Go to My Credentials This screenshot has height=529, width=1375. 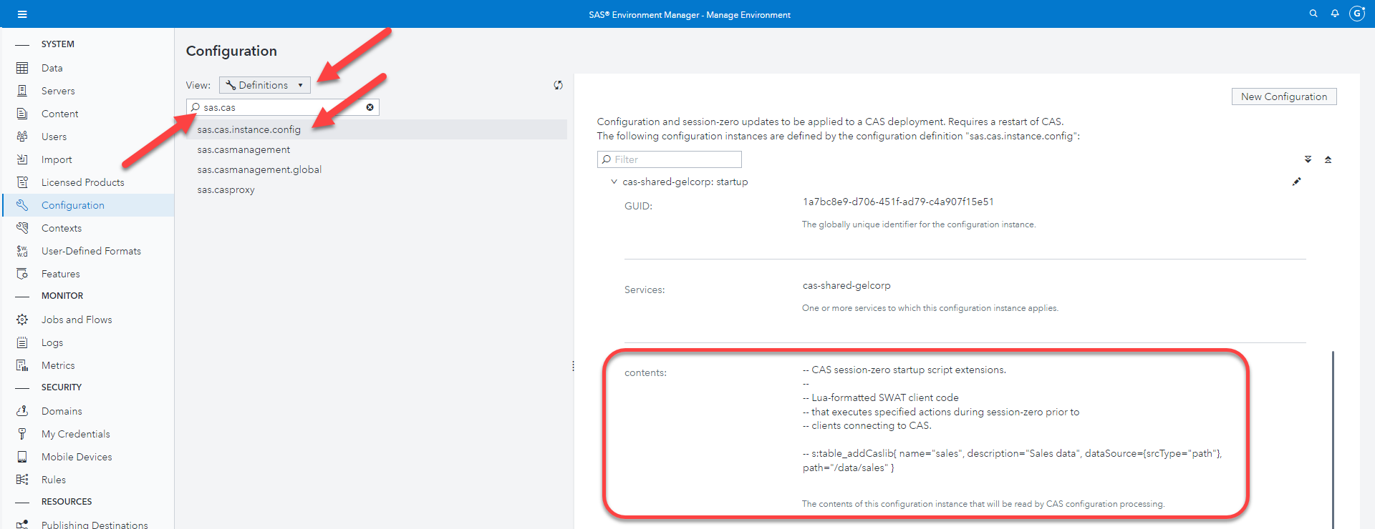click(x=76, y=434)
